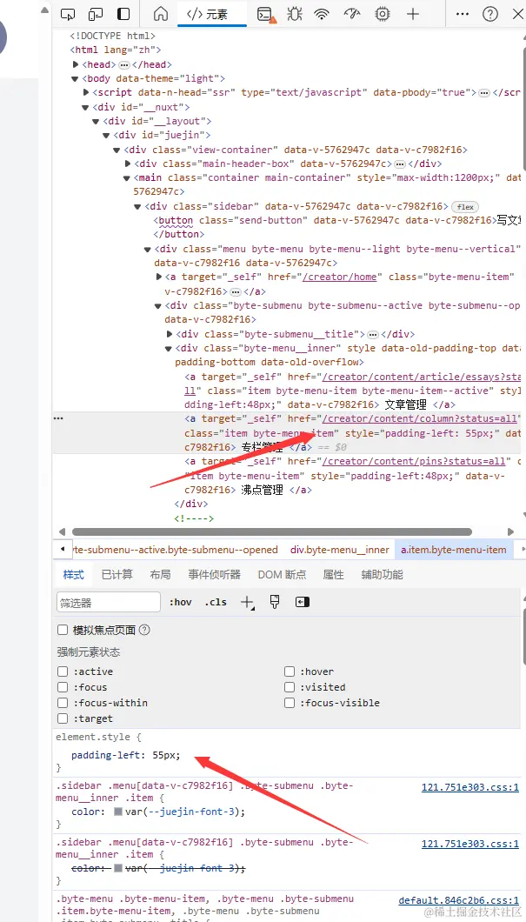Viewport: 526px width, 922px height.
Task: Expand the collapsed ellipsis in head element
Action: point(124,64)
